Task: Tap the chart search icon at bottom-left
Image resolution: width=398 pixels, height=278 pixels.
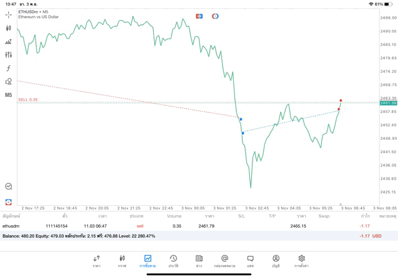Action: pos(9,186)
